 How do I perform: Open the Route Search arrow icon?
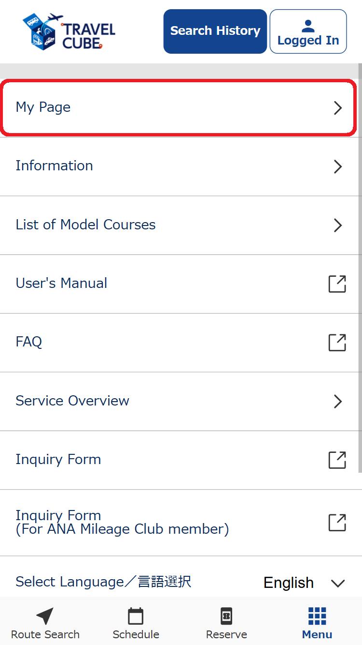point(45,616)
